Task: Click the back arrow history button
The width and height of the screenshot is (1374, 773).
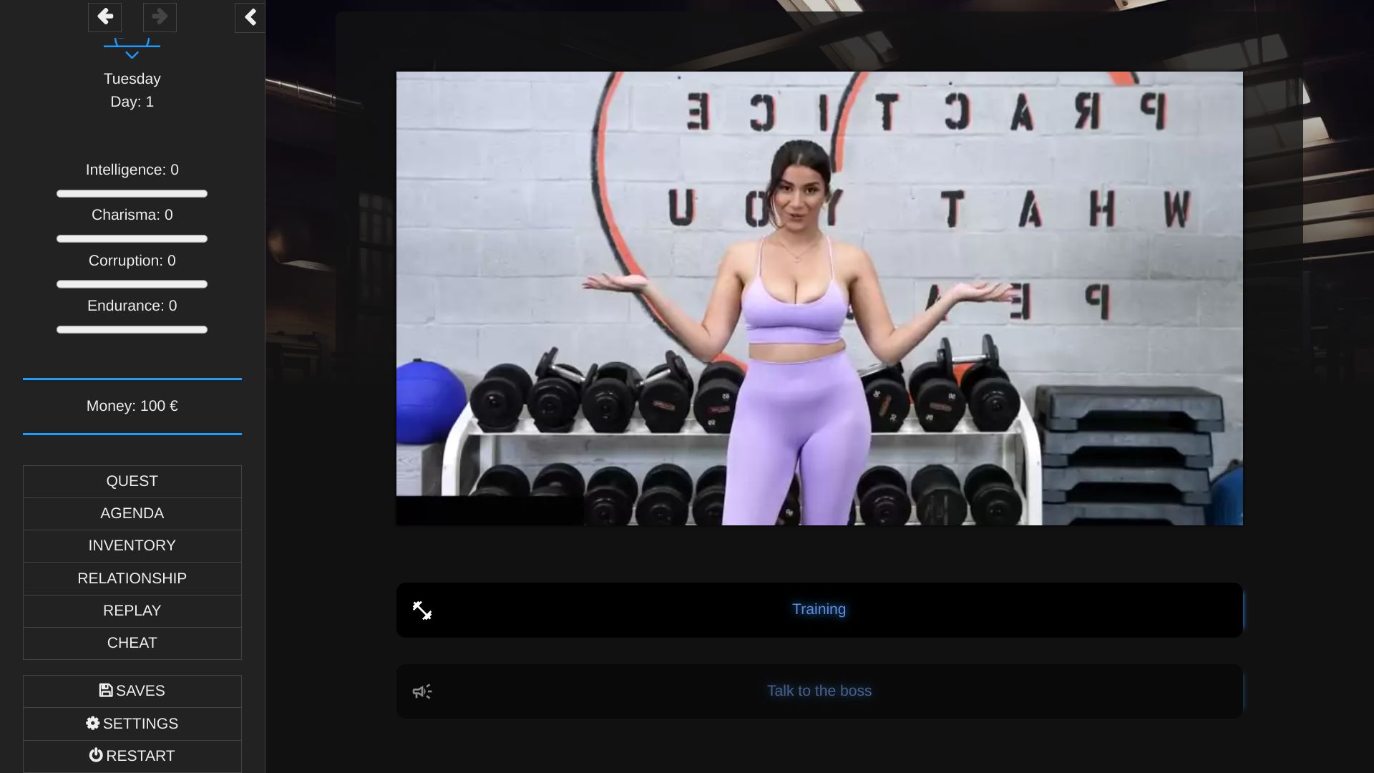Action: pyautogui.click(x=104, y=17)
